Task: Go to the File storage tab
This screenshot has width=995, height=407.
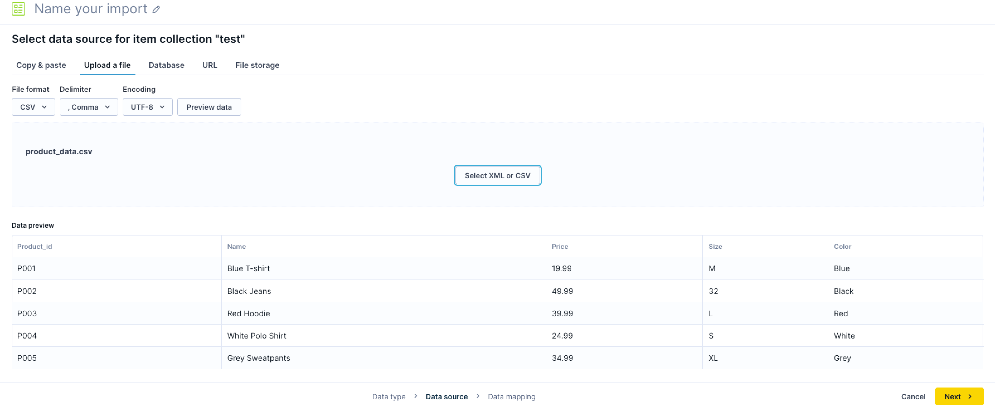Action: coord(257,65)
